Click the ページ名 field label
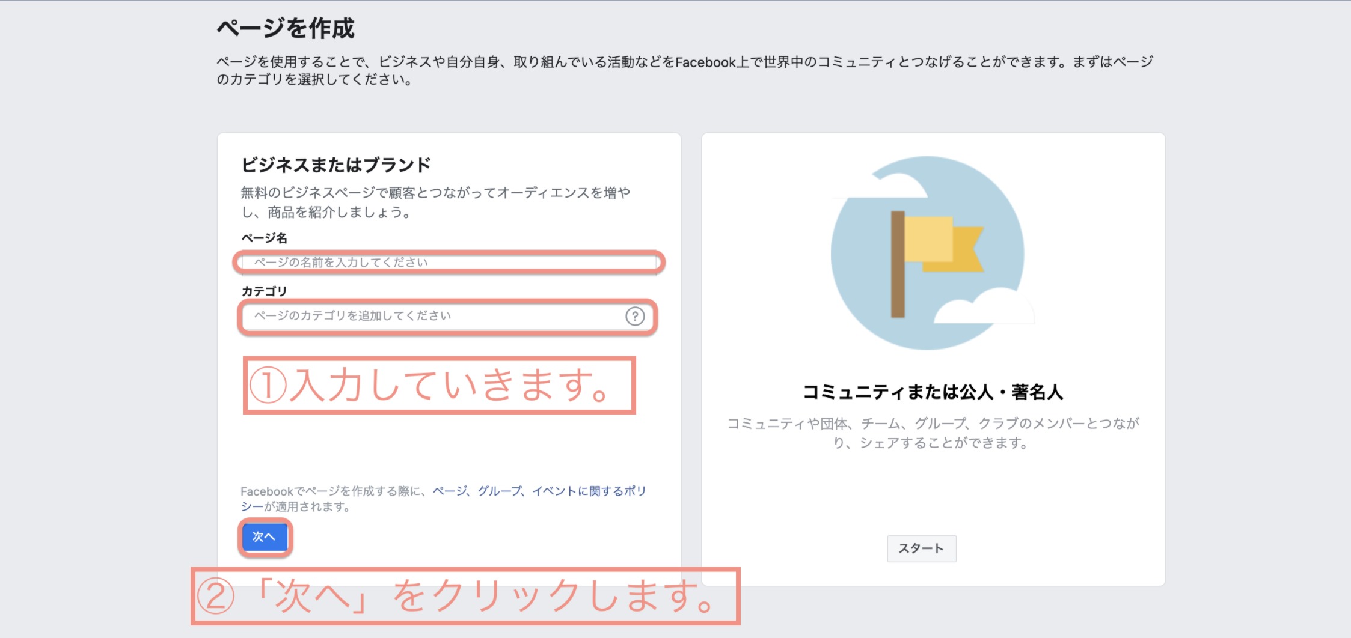Viewport: 1351px width, 638px height. (264, 238)
